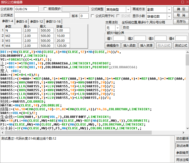Click the 坐标线位置 field showing 自动

pos(155,28)
